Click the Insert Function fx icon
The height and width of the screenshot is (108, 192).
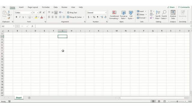tap(32, 26)
